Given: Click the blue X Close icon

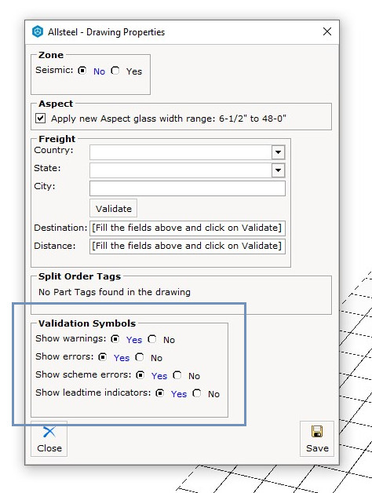Looking at the screenshot, I should pyautogui.click(x=49, y=432).
